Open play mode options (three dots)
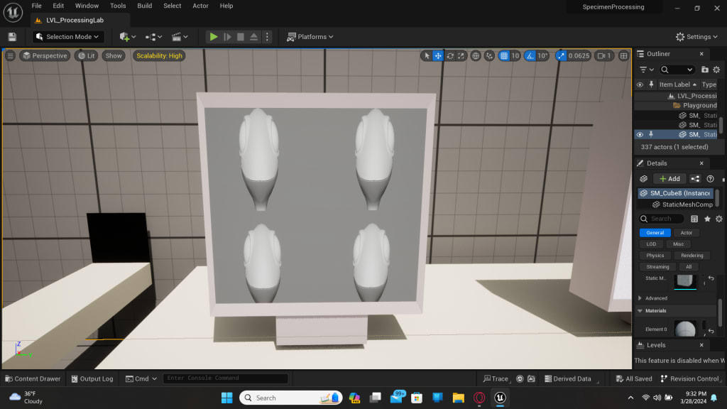727x409 pixels. coord(267,37)
